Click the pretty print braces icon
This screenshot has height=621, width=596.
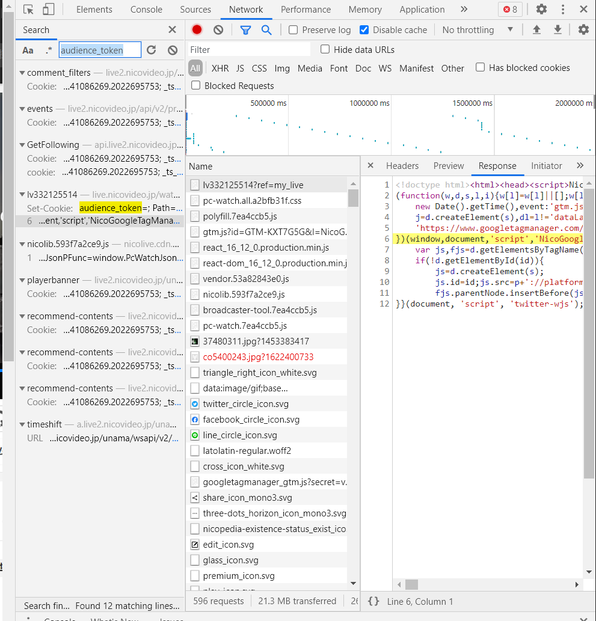(x=373, y=601)
